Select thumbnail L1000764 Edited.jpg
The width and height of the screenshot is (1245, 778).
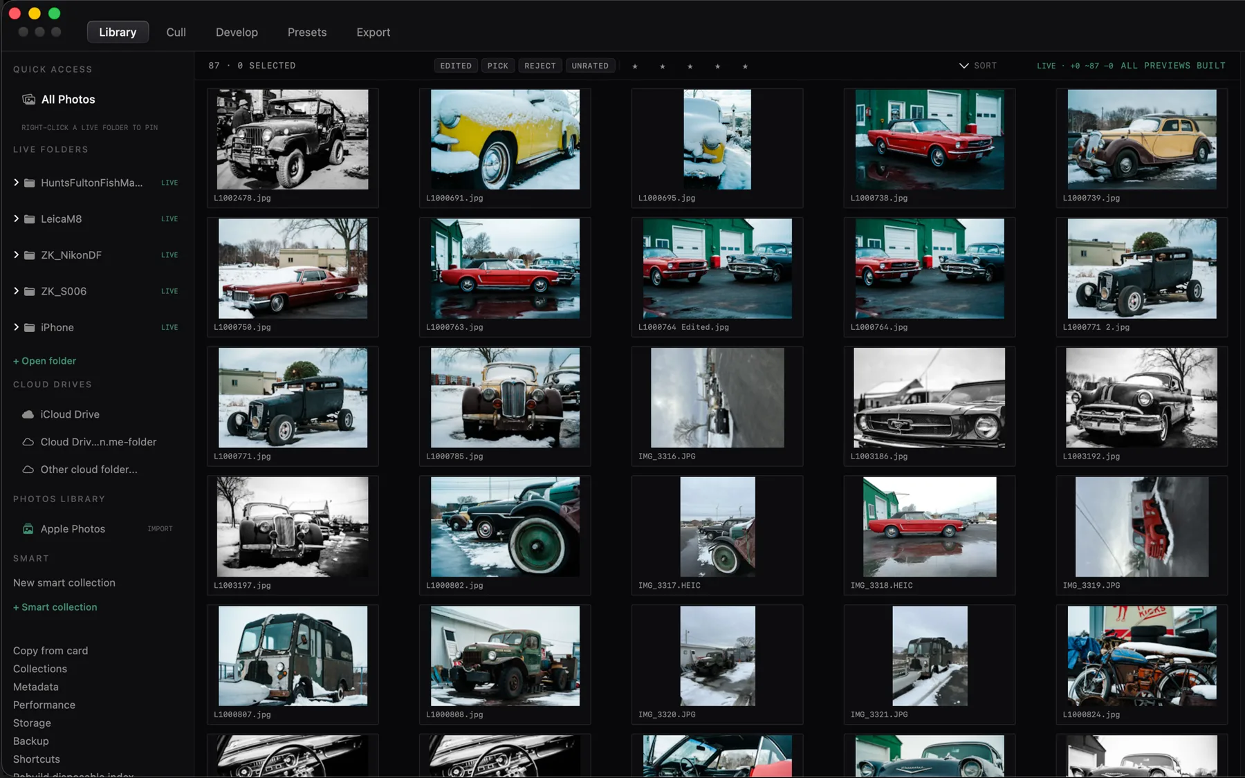point(717,268)
